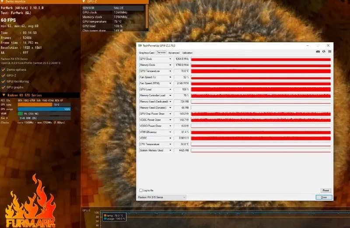Image resolution: width=350 pixels, height=228 pixels.
Task: Open the Memory Used (Dedicated) dropdown
Action: [x=170, y=102]
